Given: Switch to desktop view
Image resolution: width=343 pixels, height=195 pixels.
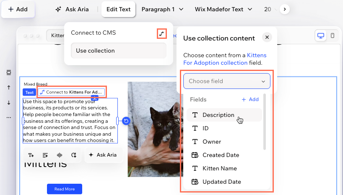Looking at the screenshot, I should 321,35.
